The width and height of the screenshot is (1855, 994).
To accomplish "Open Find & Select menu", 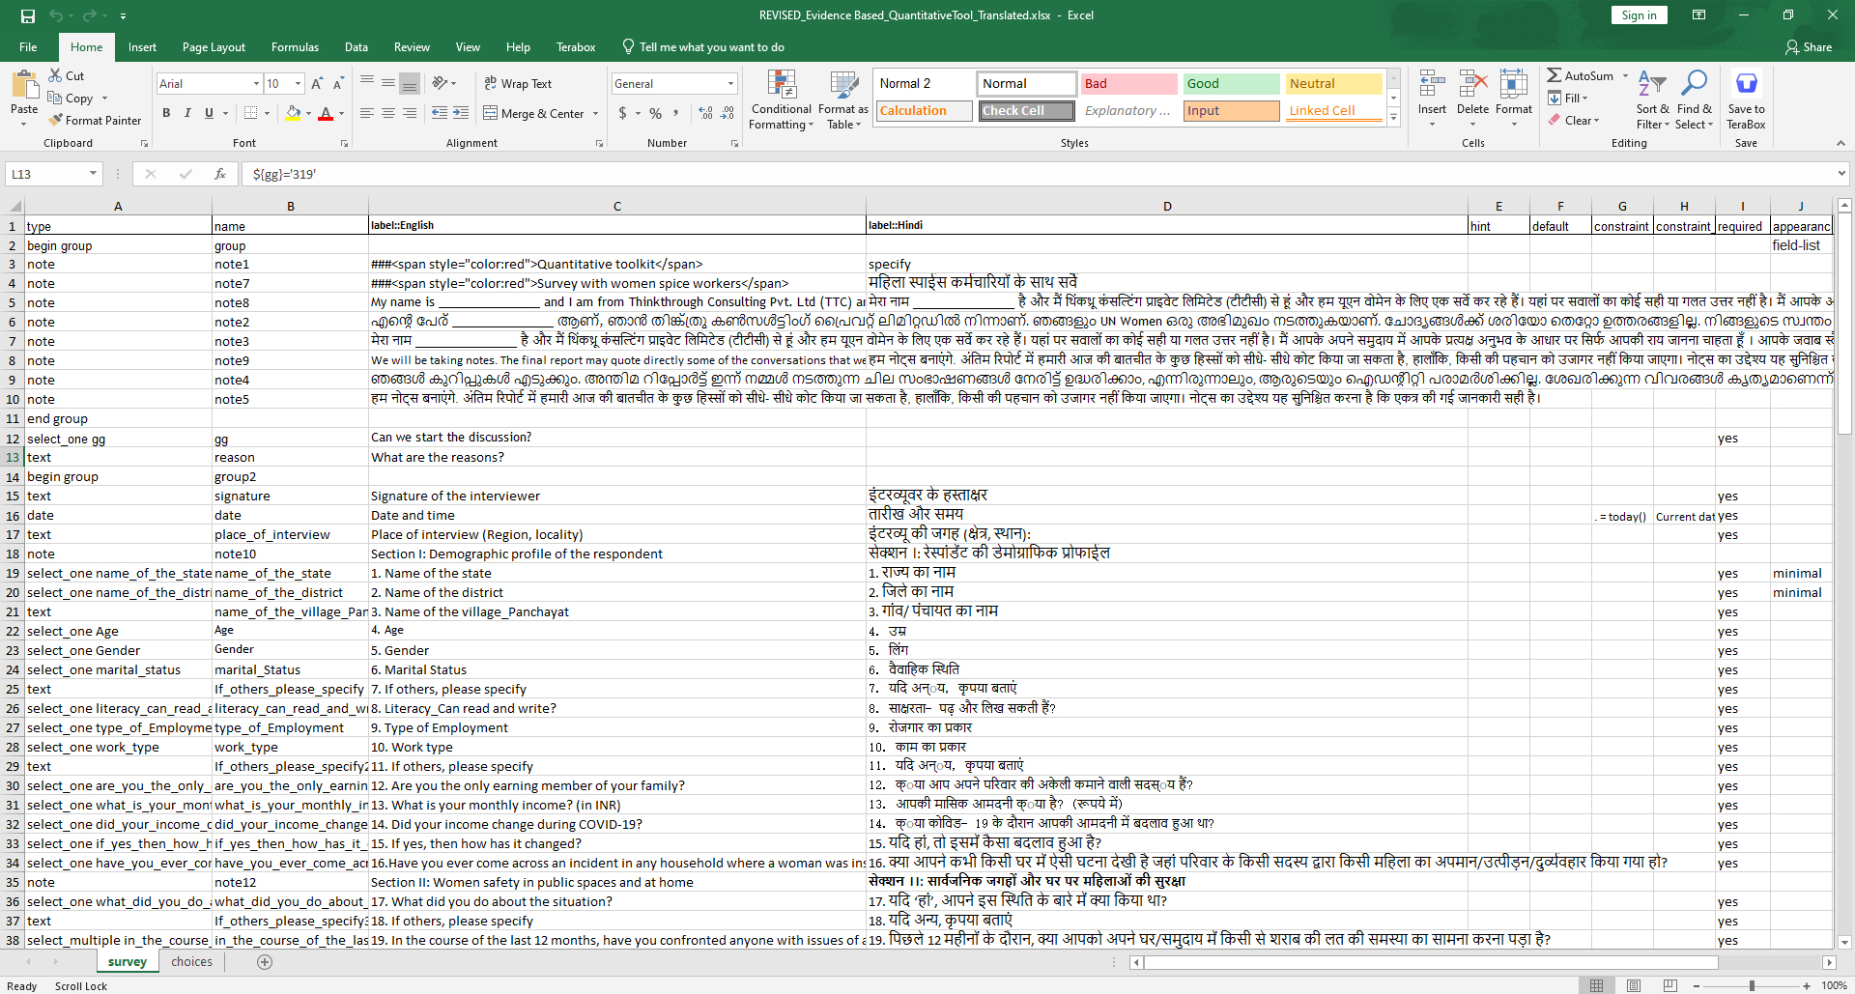I will click(1694, 99).
